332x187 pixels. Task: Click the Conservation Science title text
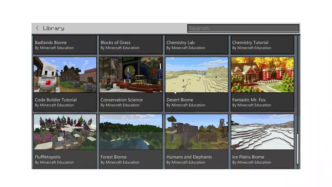(x=122, y=100)
